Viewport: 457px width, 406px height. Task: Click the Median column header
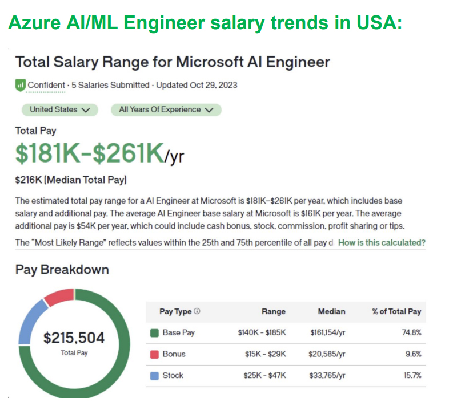pos(331,311)
